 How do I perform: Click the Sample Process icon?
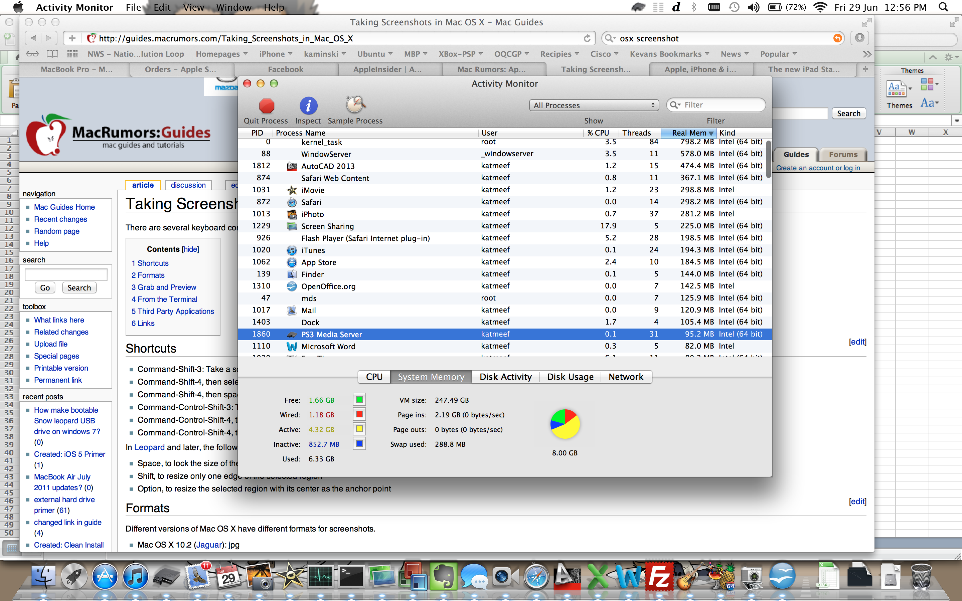(355, 105)
